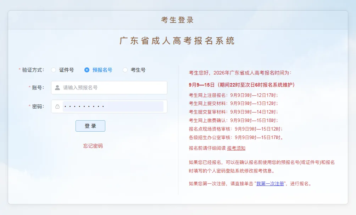The image size is (356, 215).
Task: Select the 证件号 radio button
Action: click(x=54, y=70)
